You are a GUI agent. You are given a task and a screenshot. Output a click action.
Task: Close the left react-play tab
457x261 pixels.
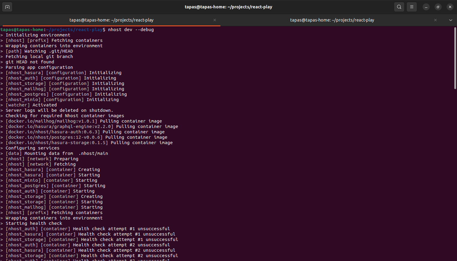(x=215, y=20)
